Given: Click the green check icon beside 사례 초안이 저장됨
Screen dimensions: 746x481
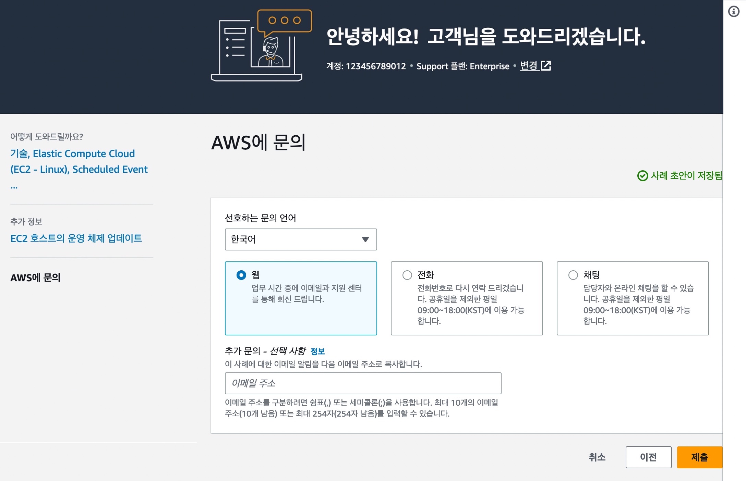Looking at the screenshot, I should coord(642,176).
